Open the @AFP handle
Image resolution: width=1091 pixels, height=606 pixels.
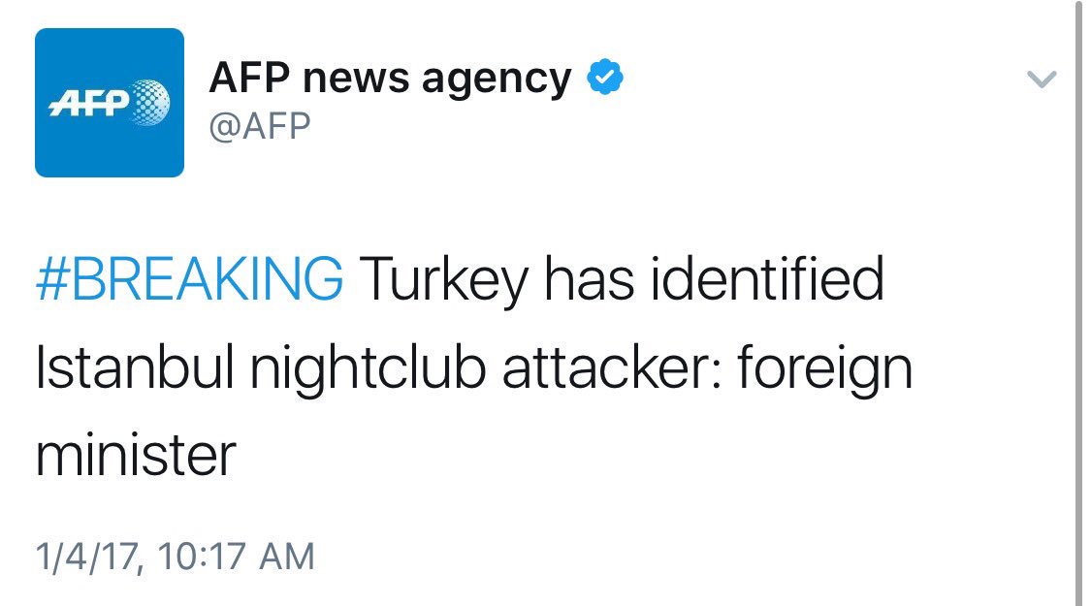coord(260,126)
